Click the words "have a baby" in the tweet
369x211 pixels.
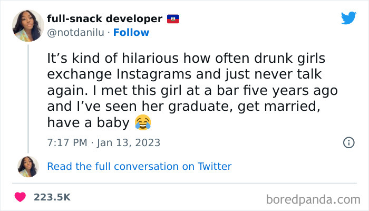tap(88, 123)
